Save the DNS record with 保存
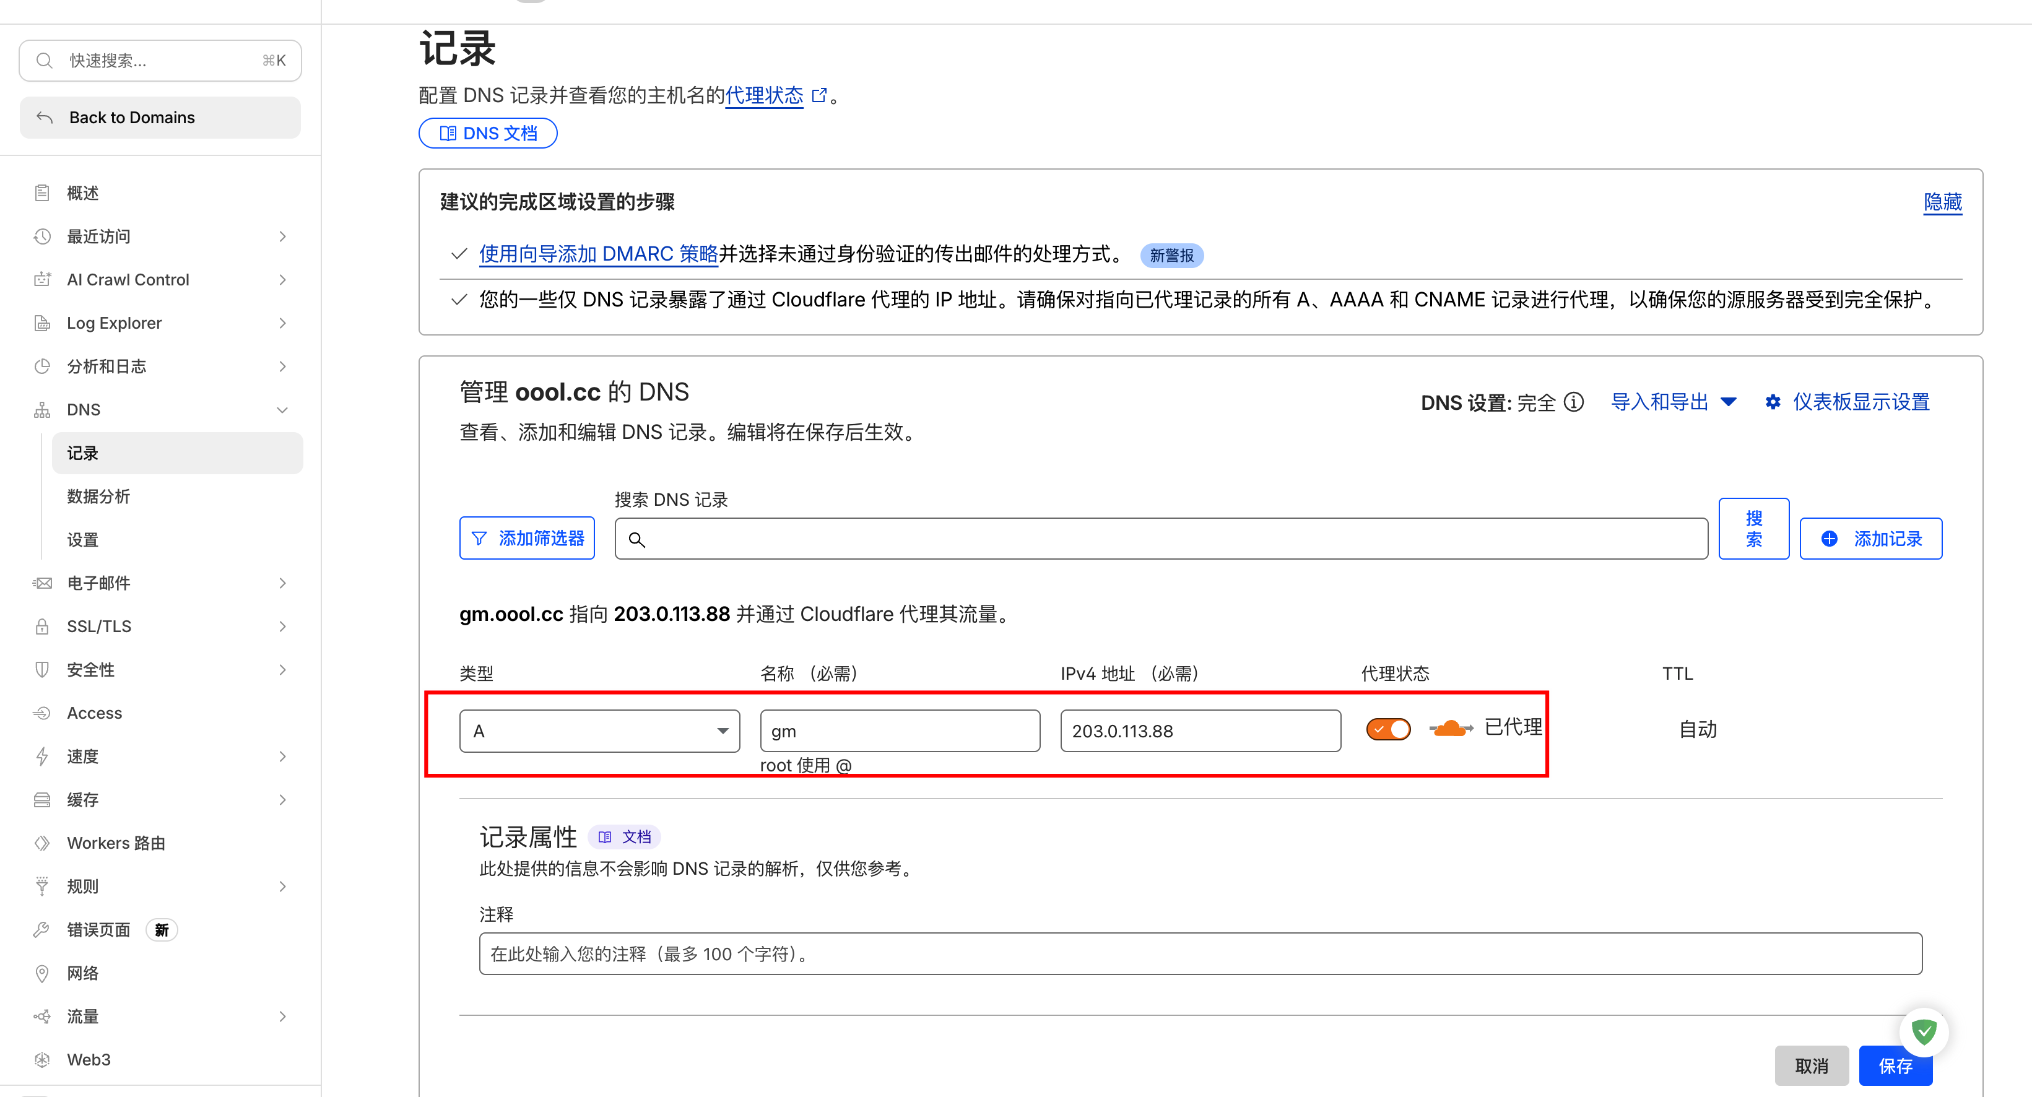 (x=1896, y=1065)
